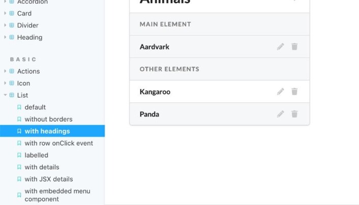359x205 pixels.
Task: Delete Aardvark using its trash icon
Action: tap(294, 46)
